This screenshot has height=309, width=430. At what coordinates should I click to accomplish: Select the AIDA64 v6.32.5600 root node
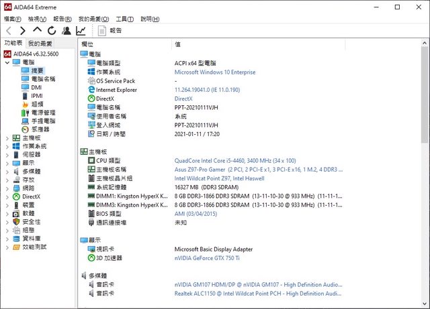point(36,54)
